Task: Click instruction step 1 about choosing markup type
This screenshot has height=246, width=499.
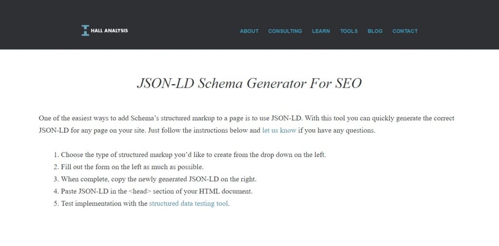Action: [190, 155]
